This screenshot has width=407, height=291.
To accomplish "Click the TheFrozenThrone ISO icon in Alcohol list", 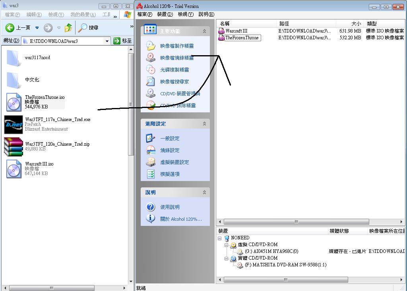I will click(221, 38).
